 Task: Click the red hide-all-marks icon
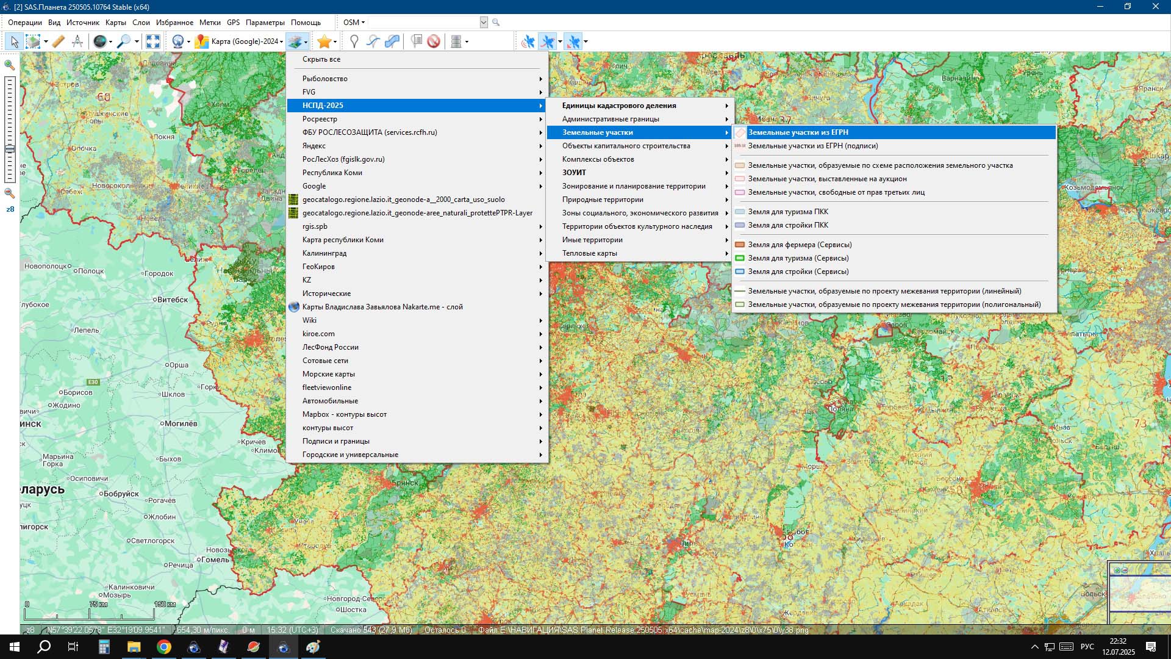point(434,41)
